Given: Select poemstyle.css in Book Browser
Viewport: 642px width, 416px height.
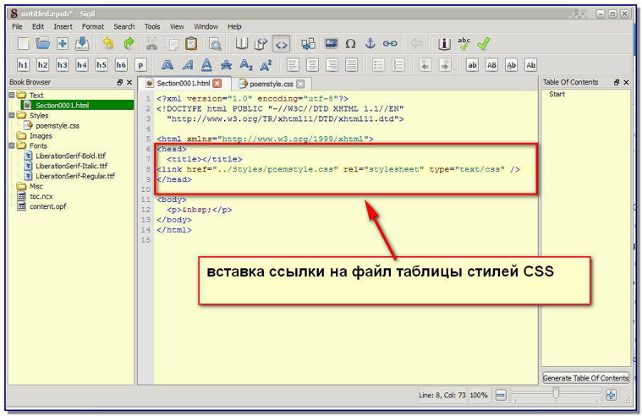Looking at the screenshot, I should (x=57, y=126).
